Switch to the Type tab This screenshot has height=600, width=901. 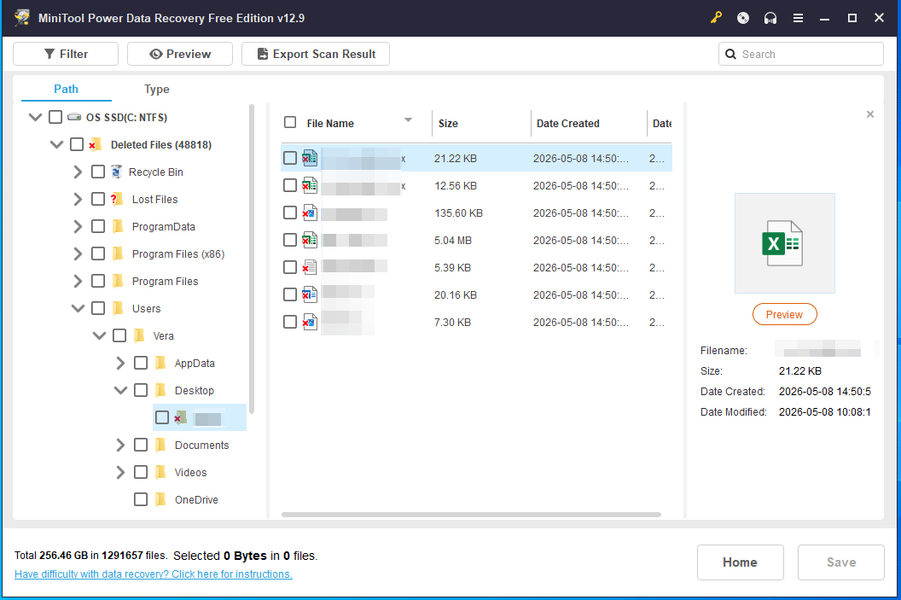click(x=157, y=89)
